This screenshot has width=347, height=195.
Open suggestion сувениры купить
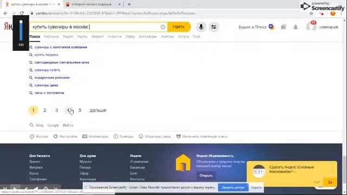[47, 70]
